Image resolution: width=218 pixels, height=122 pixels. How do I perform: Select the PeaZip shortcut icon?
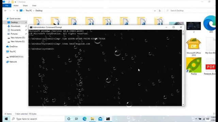pos(194,66)
